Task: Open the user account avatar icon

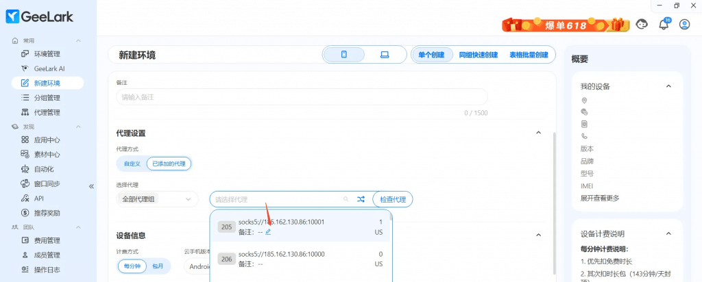Action: click(683, 25)
